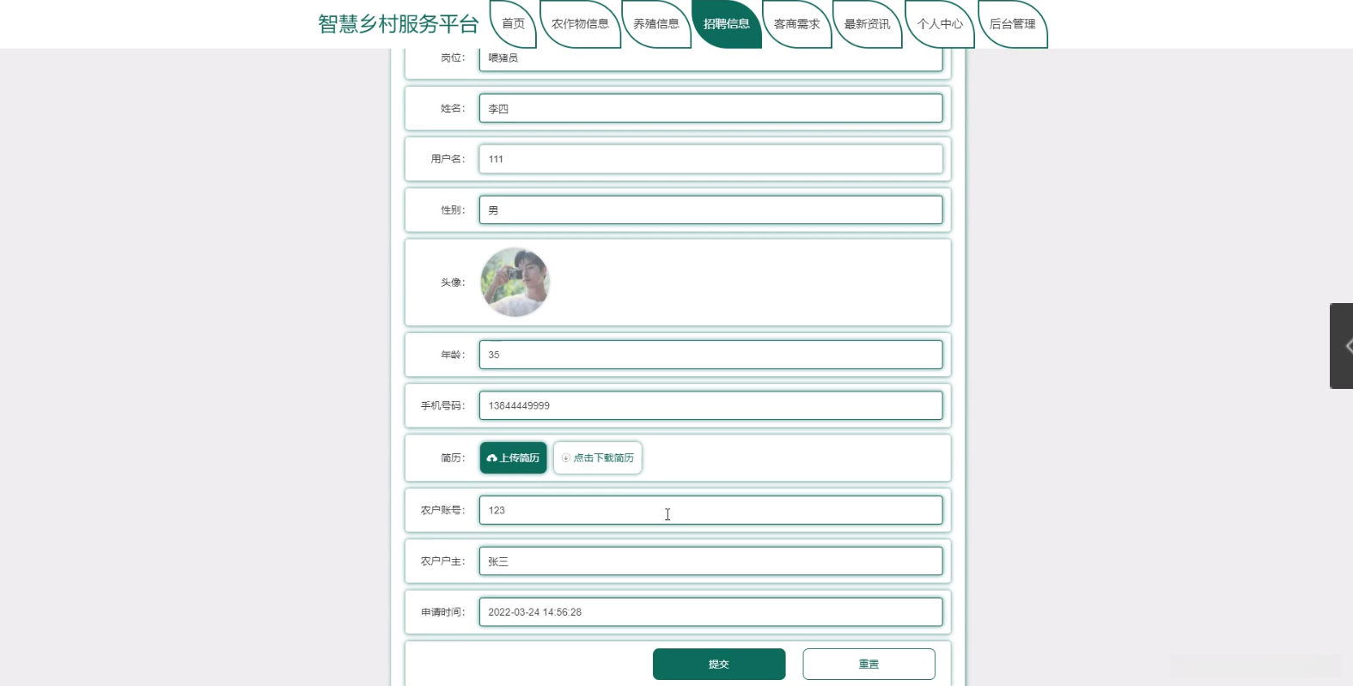
Task: Click the 点击下载简历 download button
Action: pos(598,458)
